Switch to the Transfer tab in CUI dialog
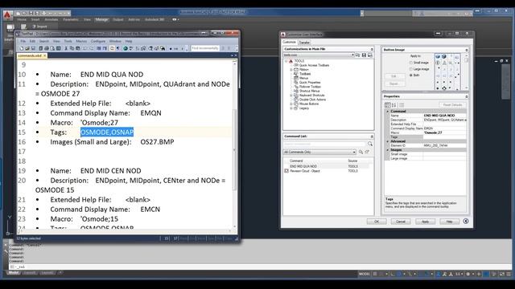This screenshot has width=515, height=289. click(304, 43)
